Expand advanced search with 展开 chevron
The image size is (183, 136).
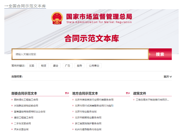click(168, 77)
